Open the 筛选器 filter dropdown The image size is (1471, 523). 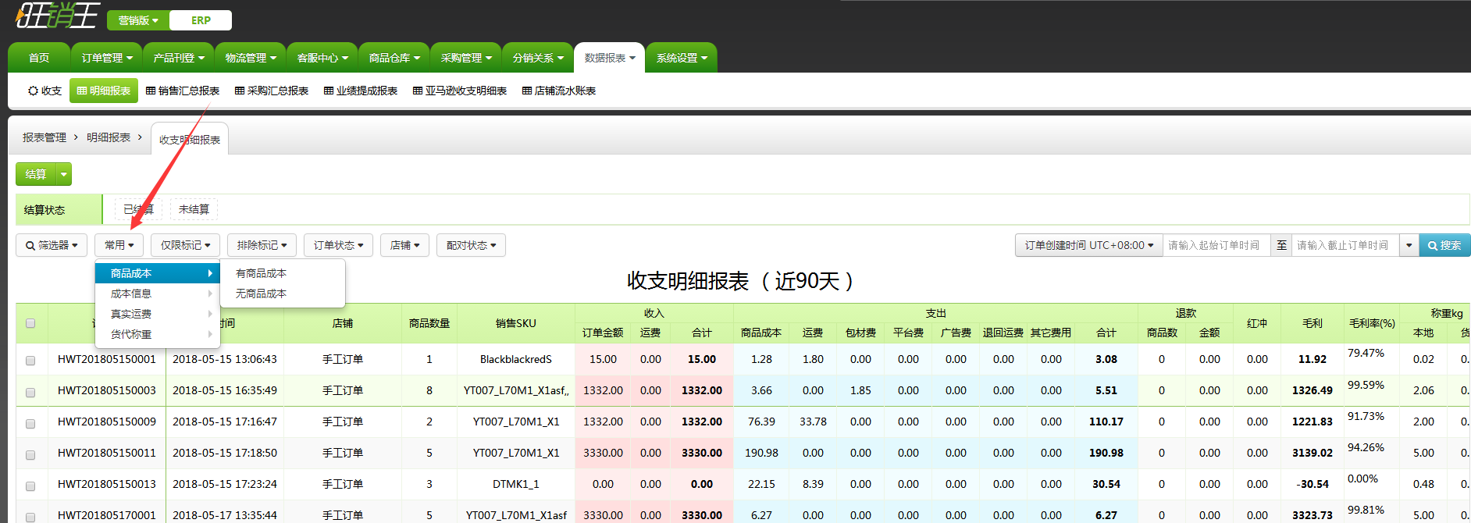point(52,245)
